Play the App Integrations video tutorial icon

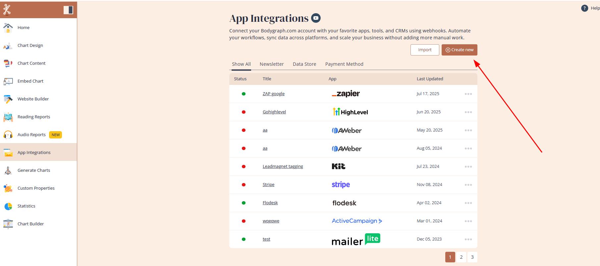point(316,19)
